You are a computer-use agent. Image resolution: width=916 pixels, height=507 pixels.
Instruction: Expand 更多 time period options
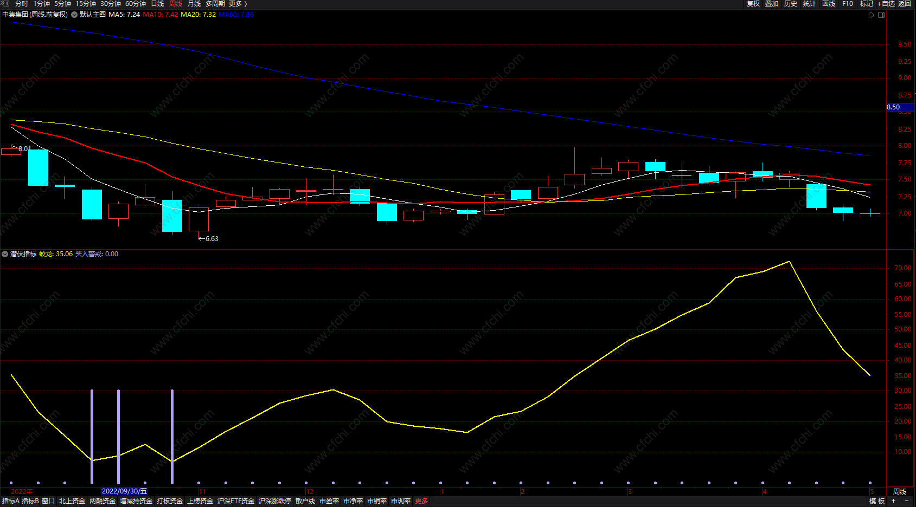tap(238, 4)
